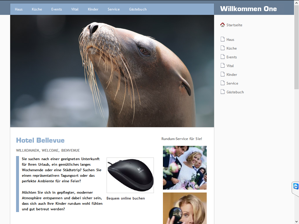Click the page icon next to Service
This screenshot has height=224, width=299.
222,83
